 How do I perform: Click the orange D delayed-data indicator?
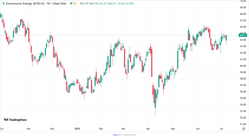pos(75,3)
